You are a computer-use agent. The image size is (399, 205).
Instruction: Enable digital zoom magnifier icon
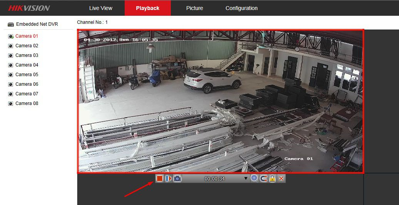pyautogui.click(x=254, y=178)
